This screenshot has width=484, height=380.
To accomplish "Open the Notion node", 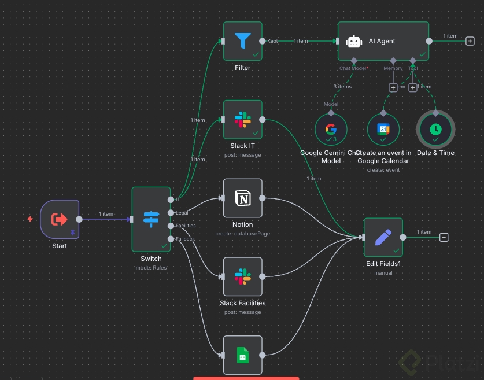I will [243, 198].
